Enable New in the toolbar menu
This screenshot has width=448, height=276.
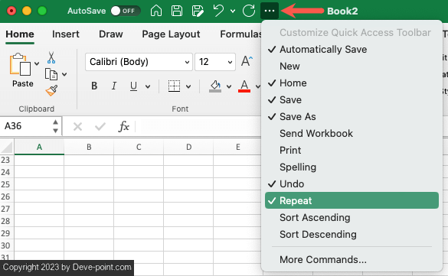(x=352, y=67)
